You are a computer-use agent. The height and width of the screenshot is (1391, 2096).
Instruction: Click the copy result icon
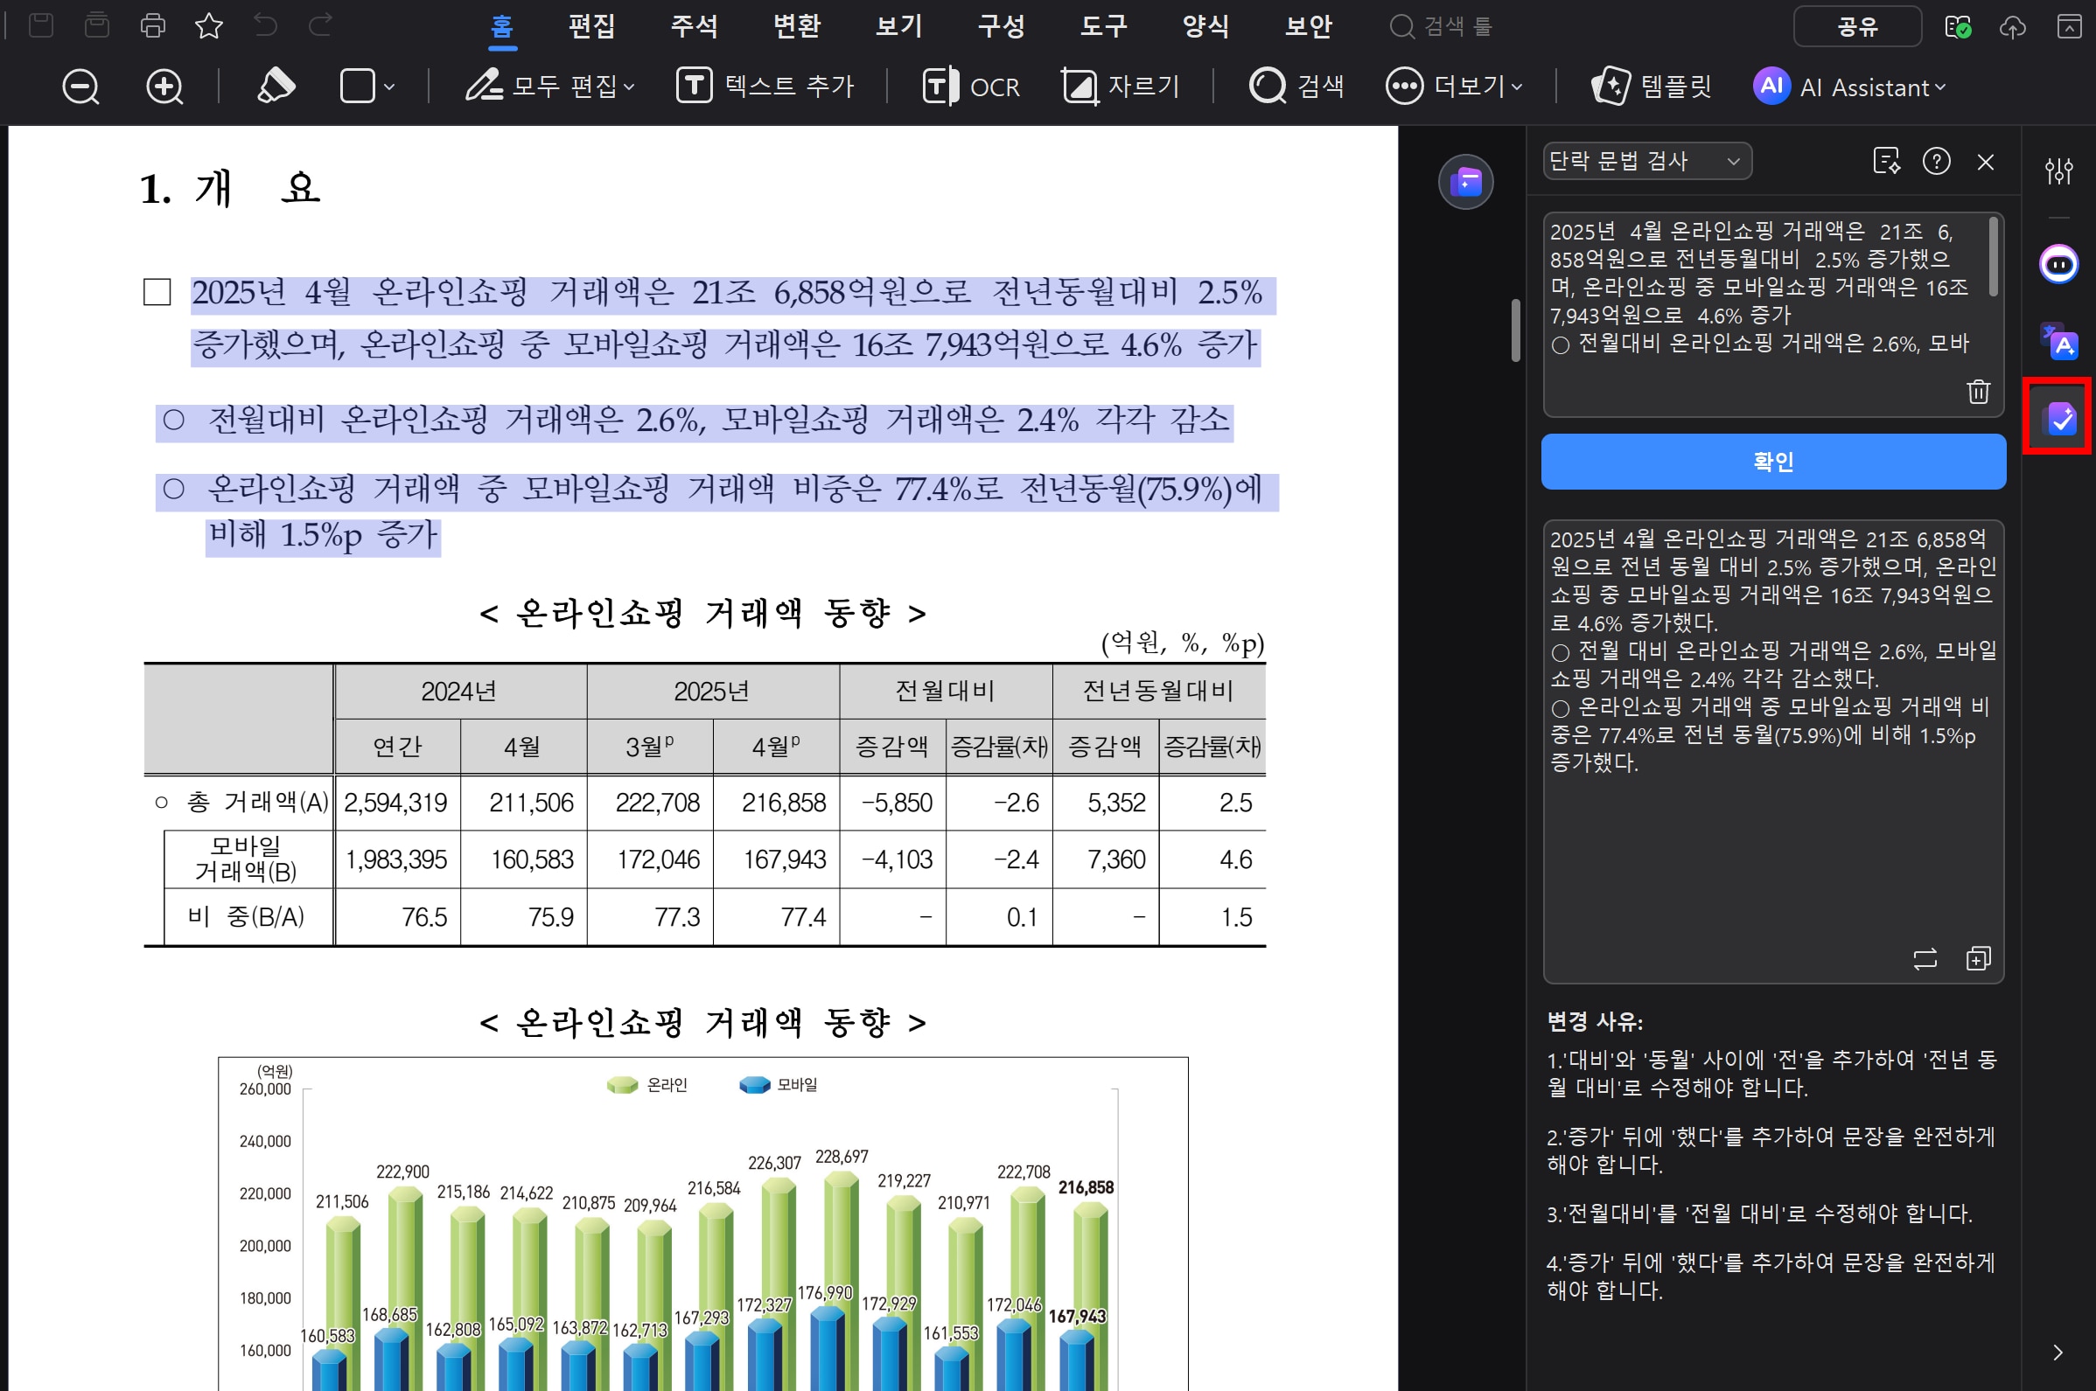[x=1978, y=958]
